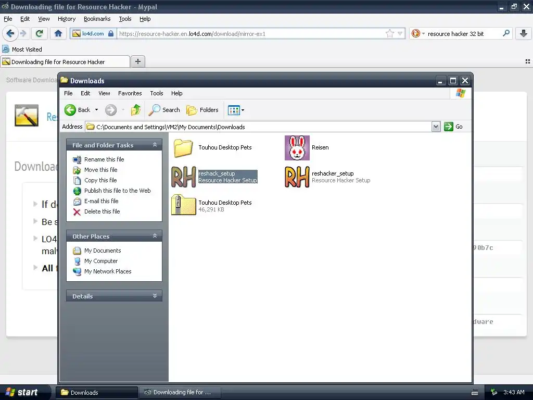Click the Publish this file to the Web icon

point(77,191)
